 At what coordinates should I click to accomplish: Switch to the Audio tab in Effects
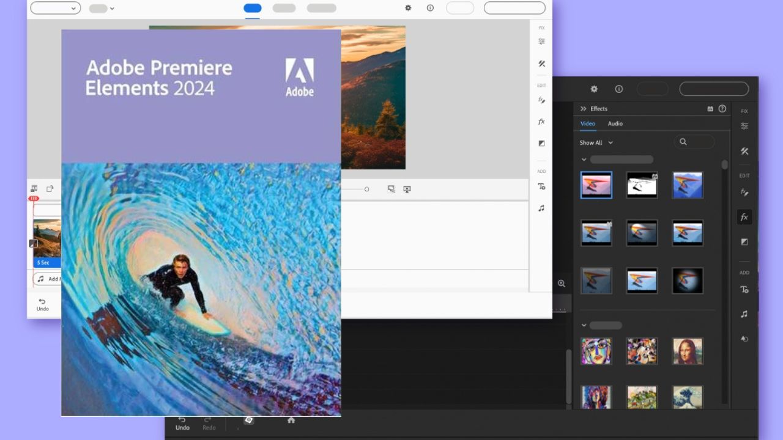click(615, 123)
